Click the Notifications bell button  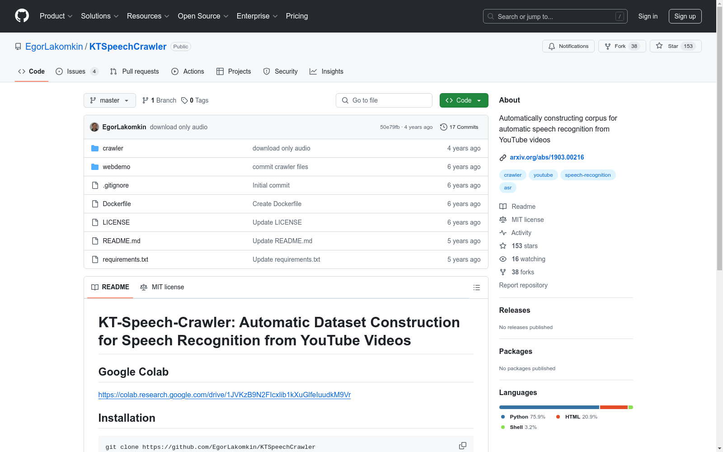pos(568,46)
